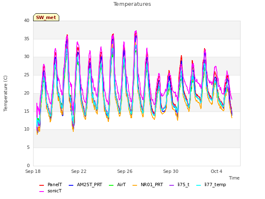Toggle AM25T_PRT series in legend
265x199 pixels.
coord(85,184)
